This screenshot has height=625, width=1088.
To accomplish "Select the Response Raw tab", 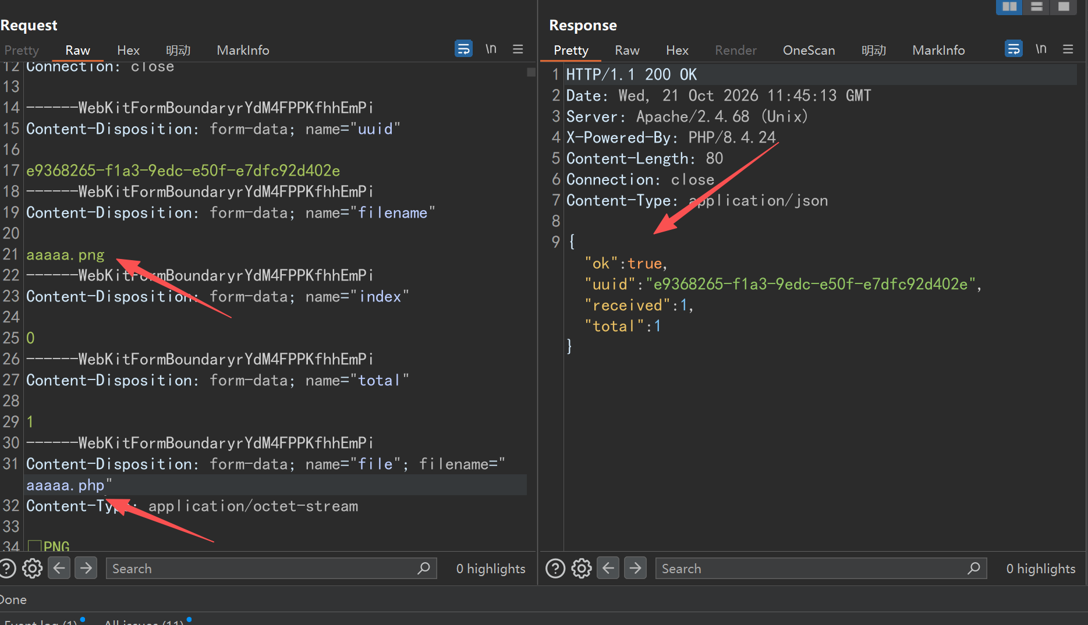I will click(627, 50).
